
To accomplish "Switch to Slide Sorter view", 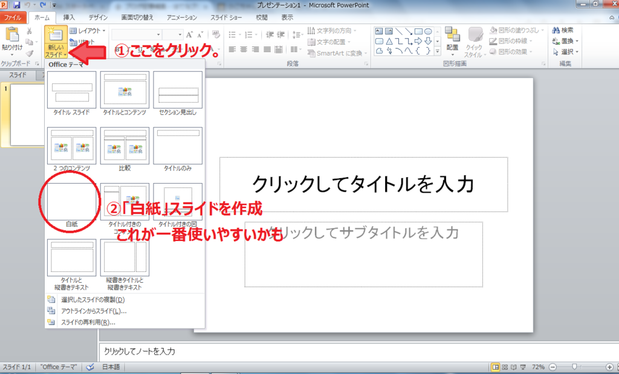I will [505, 367].
